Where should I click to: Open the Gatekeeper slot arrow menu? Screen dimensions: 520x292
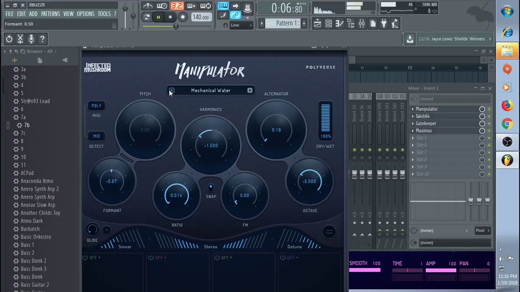(x=413, y=124)
